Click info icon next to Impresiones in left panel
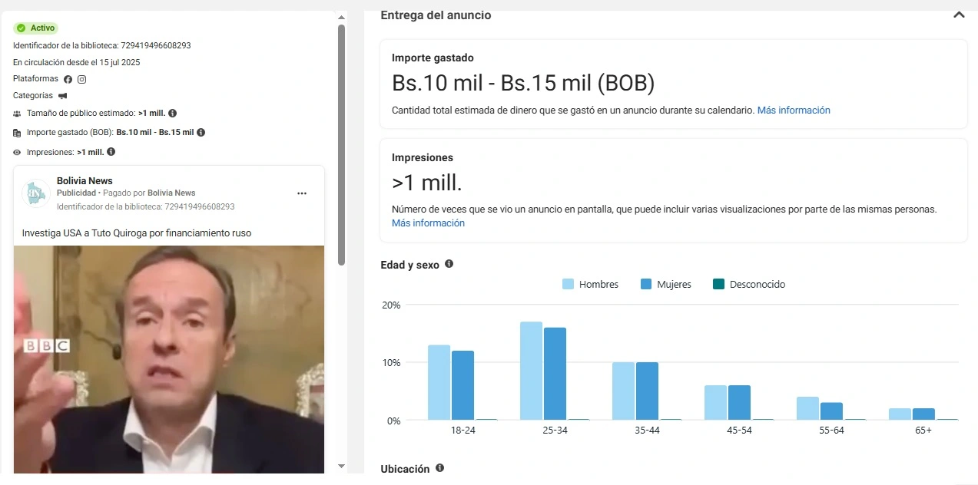 pyautogui.click(x=111, y=152)
